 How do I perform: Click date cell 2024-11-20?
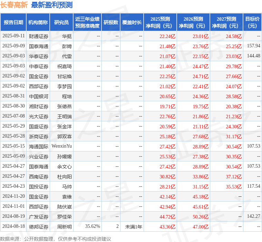[13, 196]
